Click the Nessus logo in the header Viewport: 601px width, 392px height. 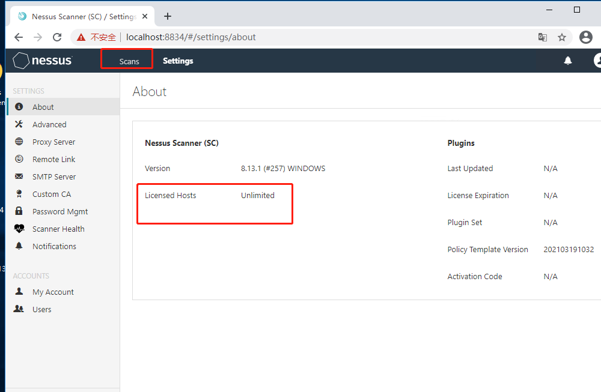[x=42, y=61]
